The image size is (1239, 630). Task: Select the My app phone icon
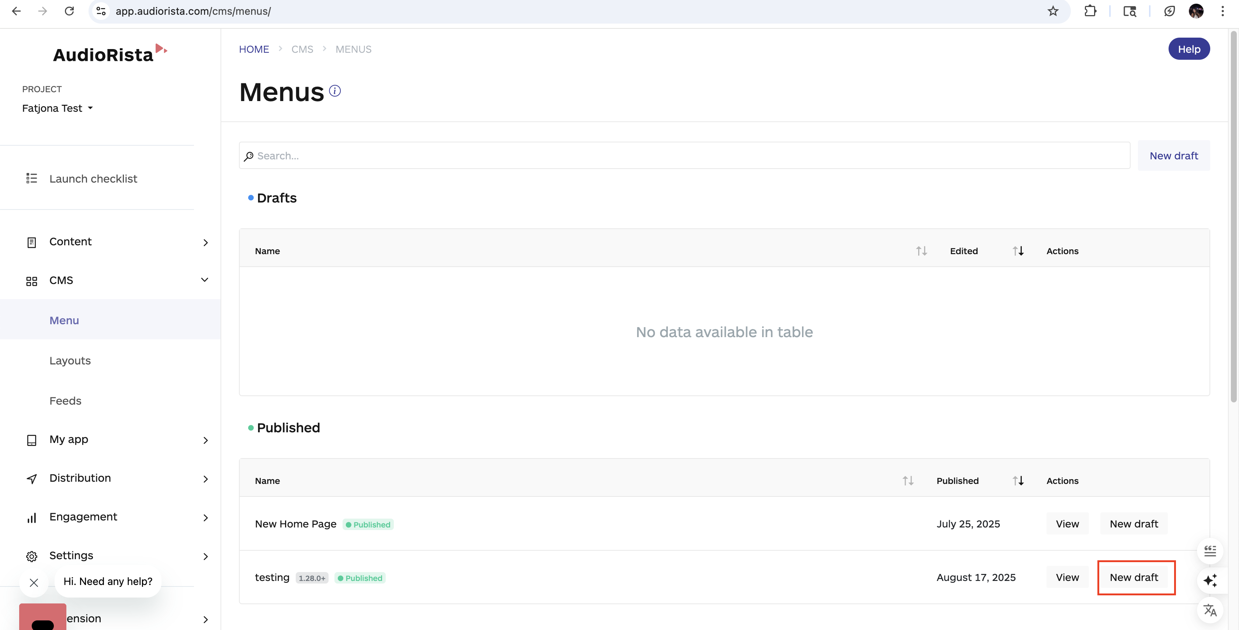pyautogui.click(x=32, y=439)
